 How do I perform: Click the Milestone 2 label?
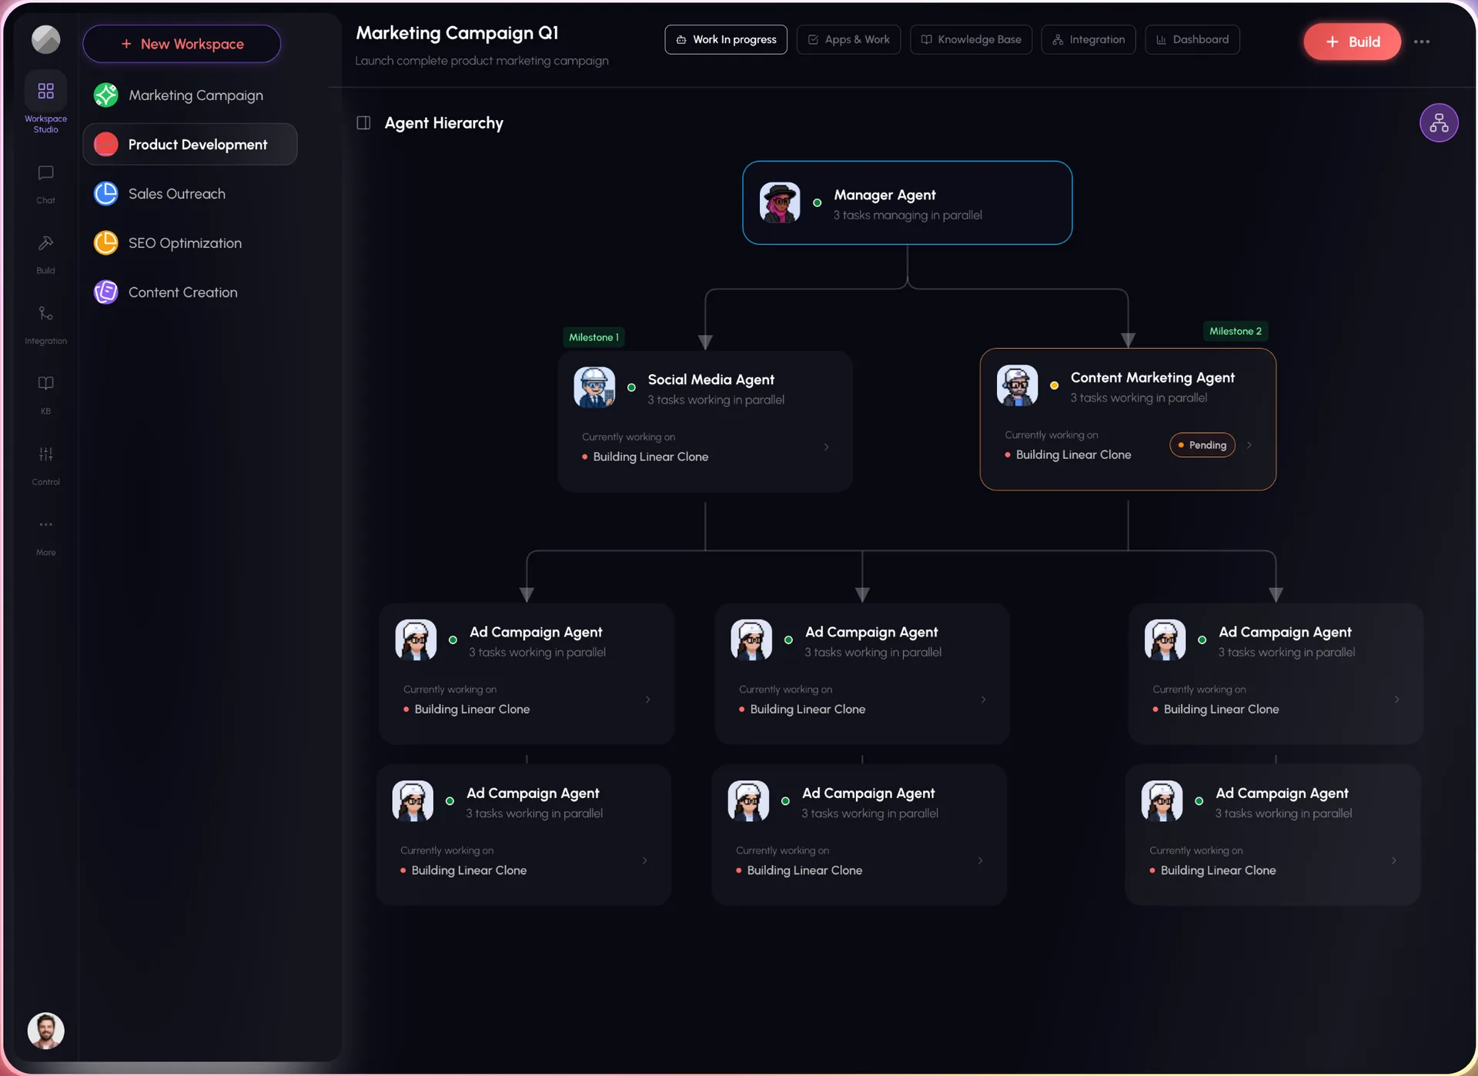pos(1235,331)
